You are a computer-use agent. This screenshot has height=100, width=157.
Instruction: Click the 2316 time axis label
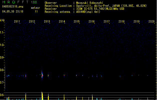(x=92, y=21)
